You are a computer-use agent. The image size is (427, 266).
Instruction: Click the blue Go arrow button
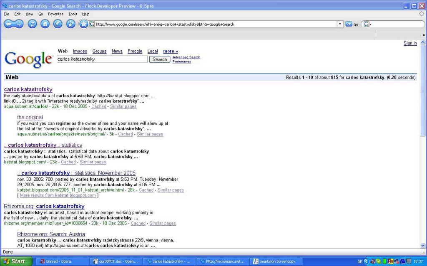pyautogui.click(x=349, y=24)
